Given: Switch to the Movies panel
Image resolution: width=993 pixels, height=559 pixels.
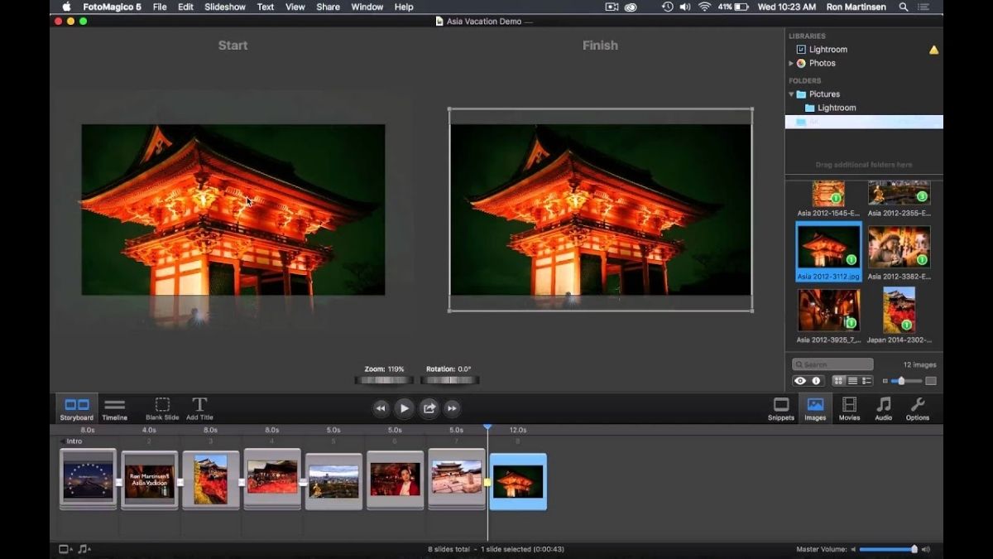Looking at the screenshot, I should (x=849, y=408).
